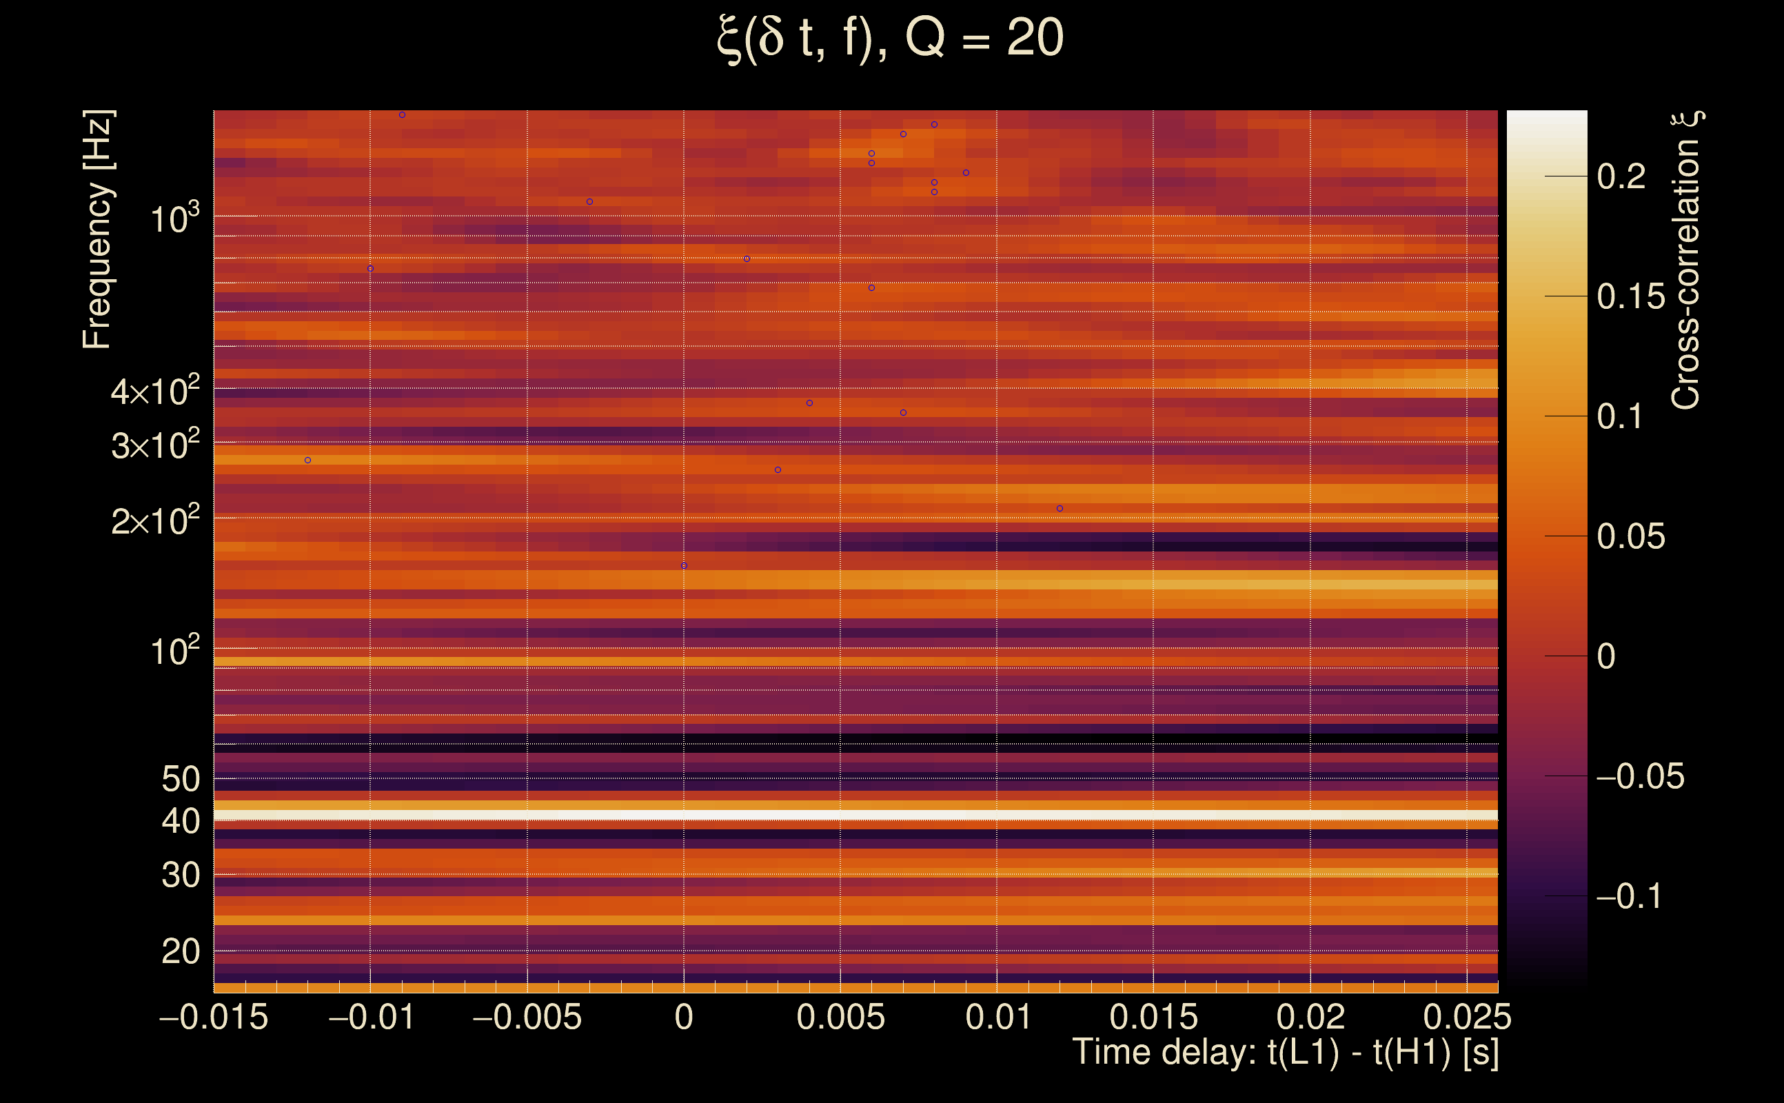Select the −0.1 colorbar tick label
The image size is (1784, 1103).
pos(1628,895)
